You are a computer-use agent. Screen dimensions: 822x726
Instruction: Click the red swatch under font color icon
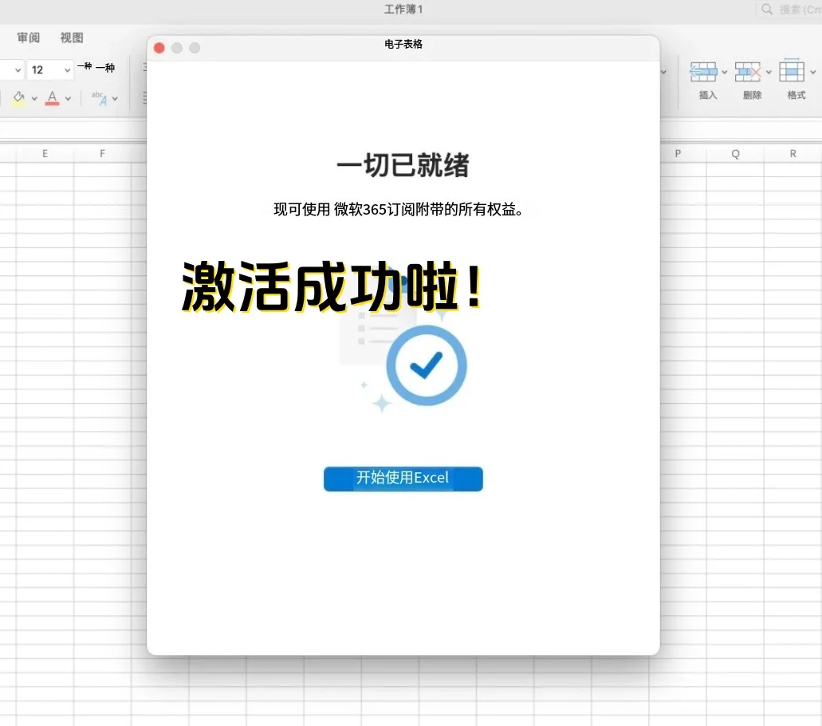point(51,103)
